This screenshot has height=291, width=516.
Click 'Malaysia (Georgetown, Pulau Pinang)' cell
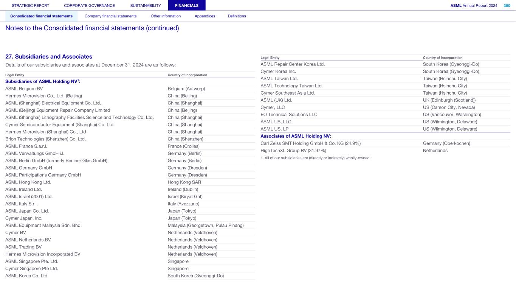tap(206, 225)
